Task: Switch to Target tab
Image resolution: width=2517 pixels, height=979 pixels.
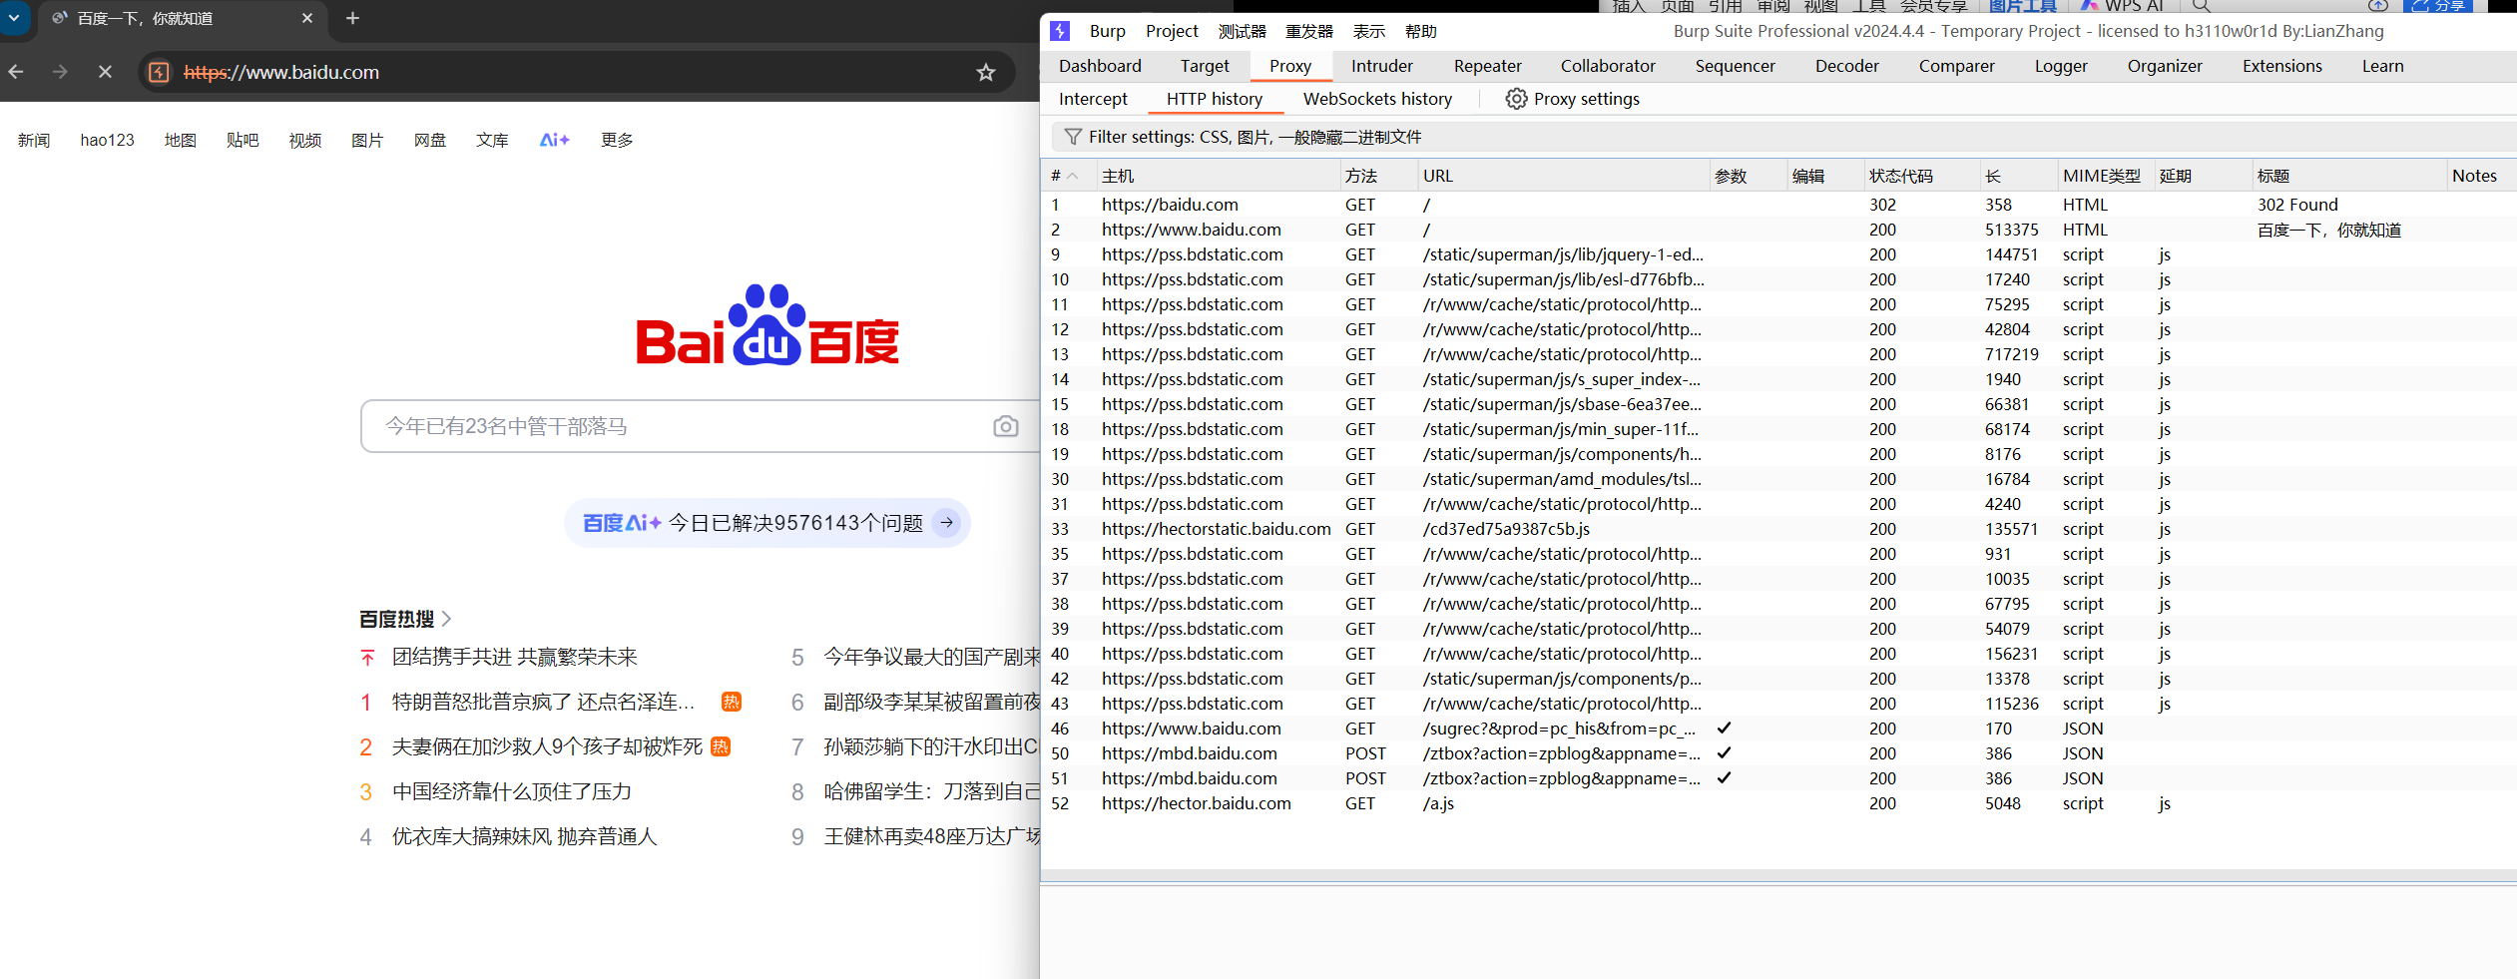Action: [1205, 66]
